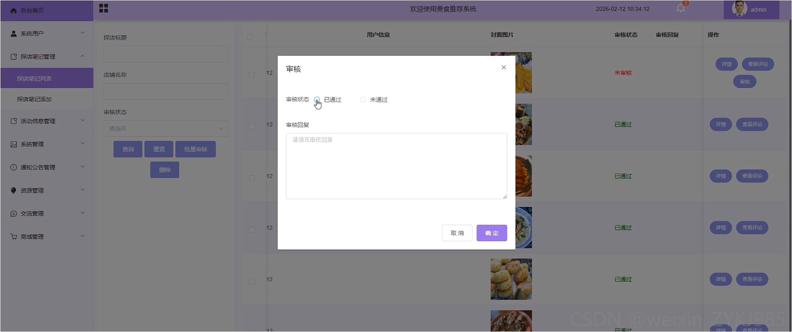
Task: Click the chat bubble icon beside 交流管理
Action: (14, 214)
